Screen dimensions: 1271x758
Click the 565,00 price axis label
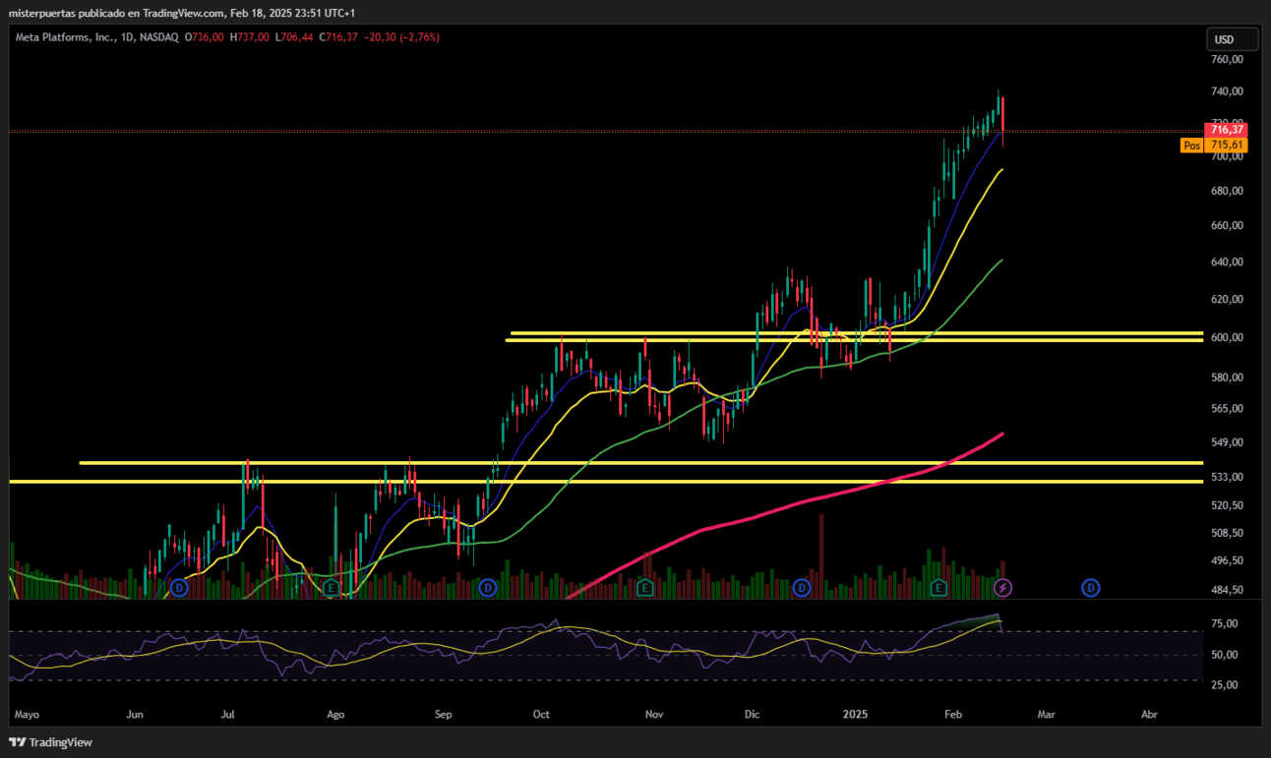click(x=1229, y=408)
